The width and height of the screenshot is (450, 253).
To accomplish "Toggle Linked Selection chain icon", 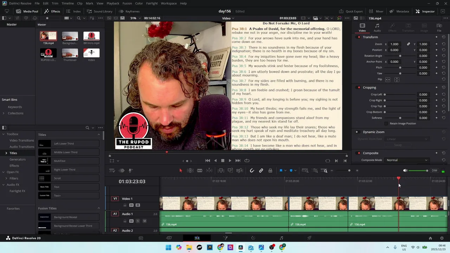I will click(261, 170).
